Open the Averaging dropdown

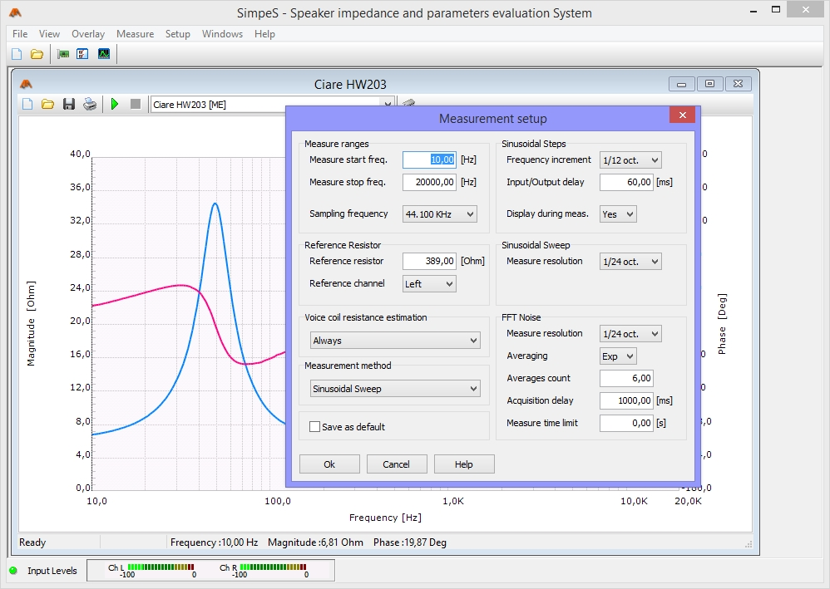click(x=618, y=356)
